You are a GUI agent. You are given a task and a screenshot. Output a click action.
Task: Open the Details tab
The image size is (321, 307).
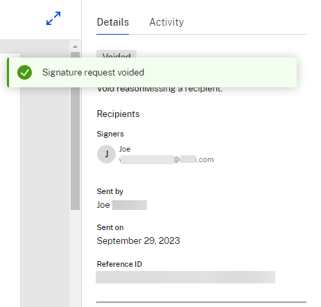pos(113,22)
